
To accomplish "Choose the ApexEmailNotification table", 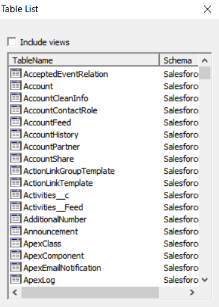I will click(104, 268).
